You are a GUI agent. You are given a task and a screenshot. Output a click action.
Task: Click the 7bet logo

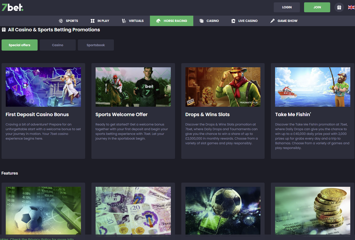(13, 7)
